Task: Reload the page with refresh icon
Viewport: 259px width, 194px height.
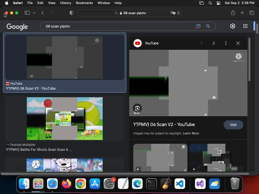Action: [x=179, y=13]
